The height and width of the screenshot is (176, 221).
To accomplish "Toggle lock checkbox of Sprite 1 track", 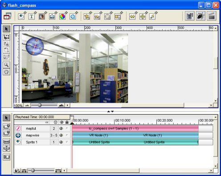I will pyautogui.click(x=67, y=142).
